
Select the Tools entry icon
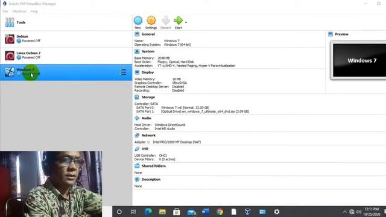[10, 22]
